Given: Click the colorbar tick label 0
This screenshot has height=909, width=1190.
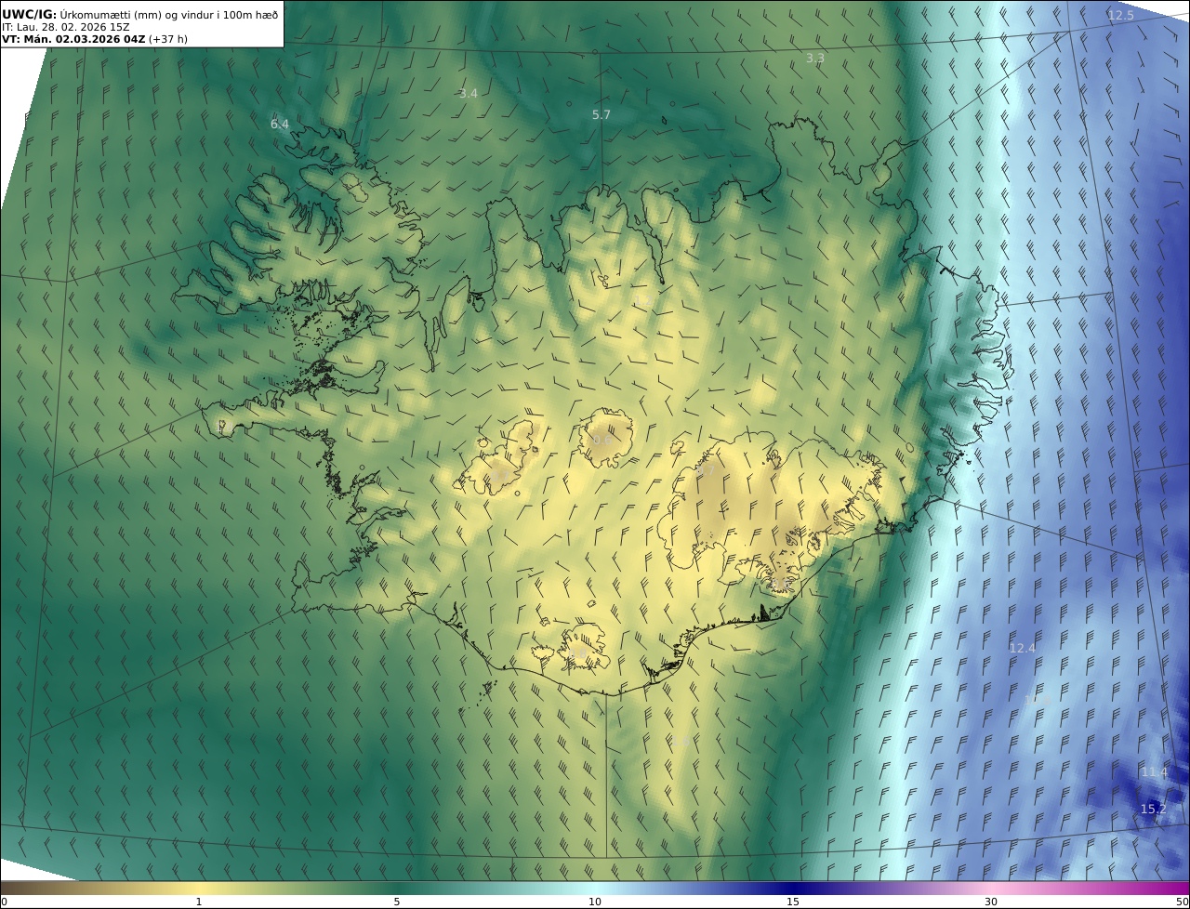Looking at the screenshot, I should (x=4, y=902).
